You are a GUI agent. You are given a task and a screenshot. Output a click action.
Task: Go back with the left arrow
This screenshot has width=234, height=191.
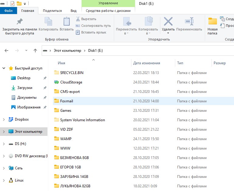coord(6,51)
